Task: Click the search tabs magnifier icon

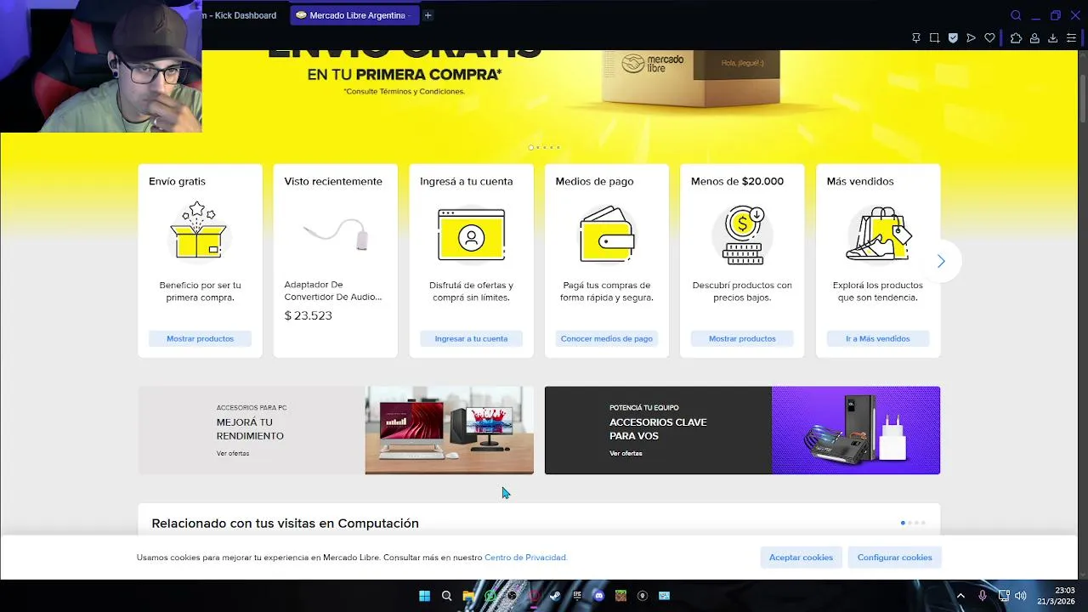Action: pos(1016,15)
